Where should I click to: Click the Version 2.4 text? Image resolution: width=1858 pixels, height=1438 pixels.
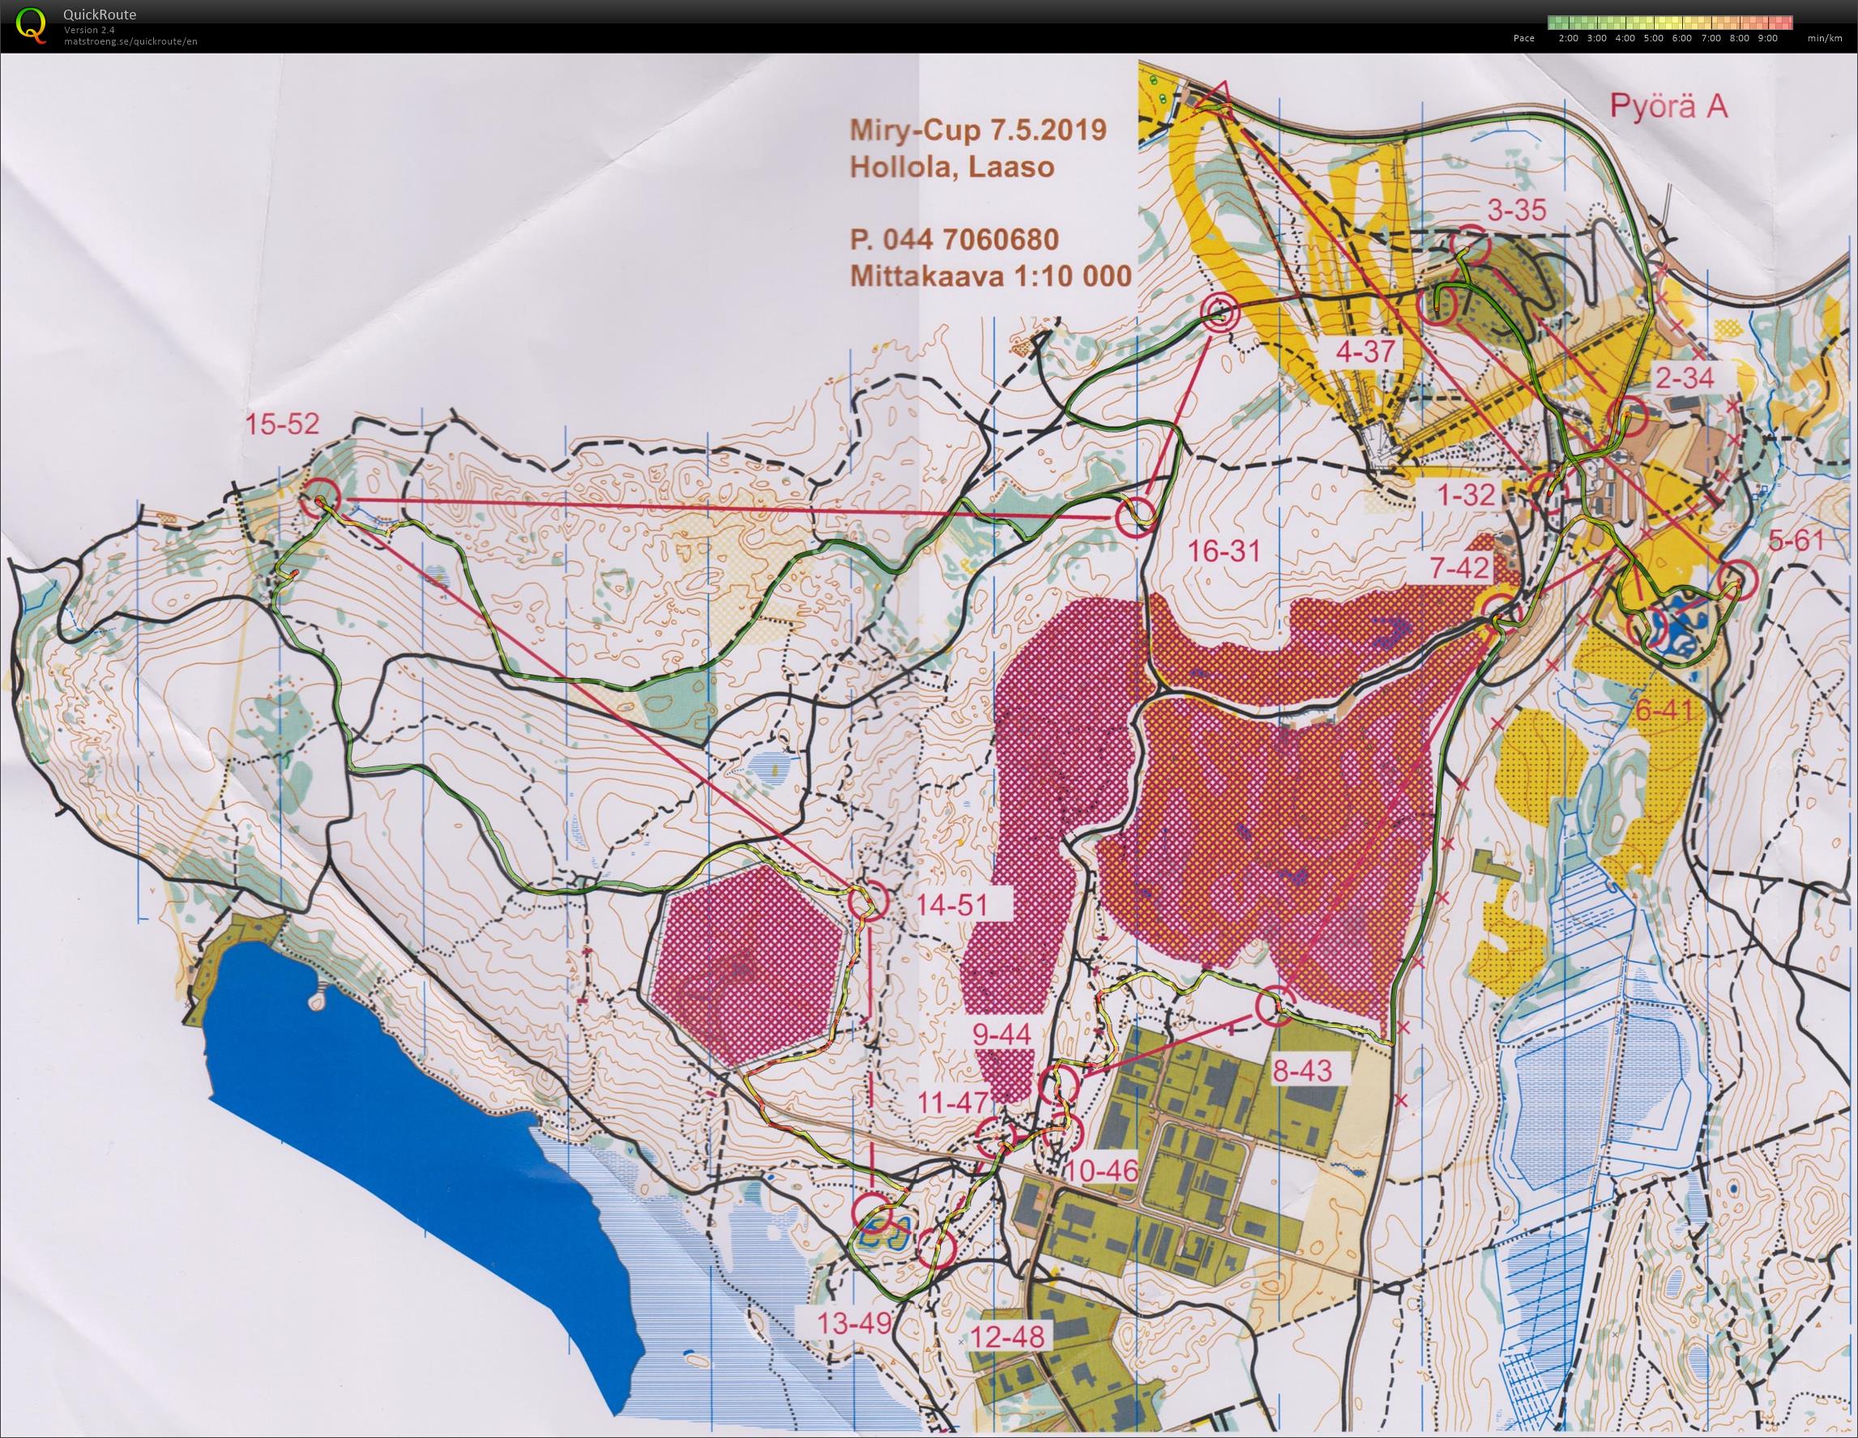point(89,30)
